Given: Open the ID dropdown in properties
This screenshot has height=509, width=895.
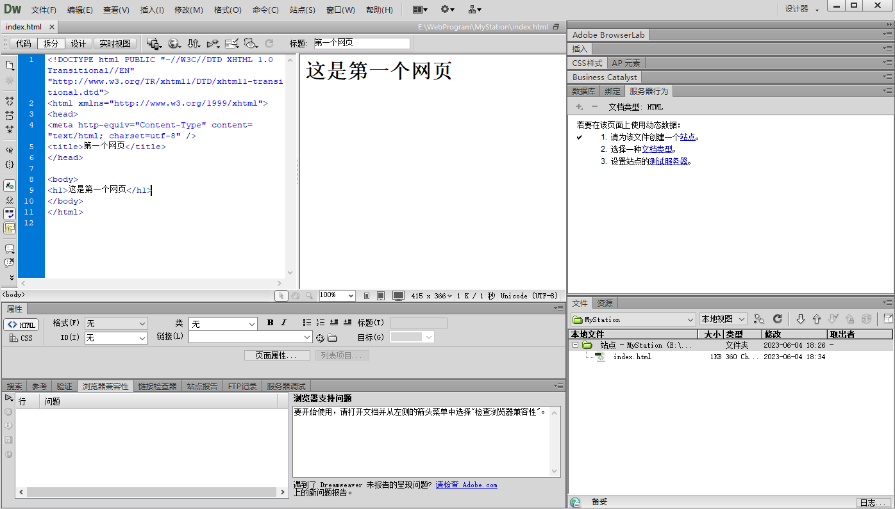Looking at the screenshot, I should click(x=116, y=337).
